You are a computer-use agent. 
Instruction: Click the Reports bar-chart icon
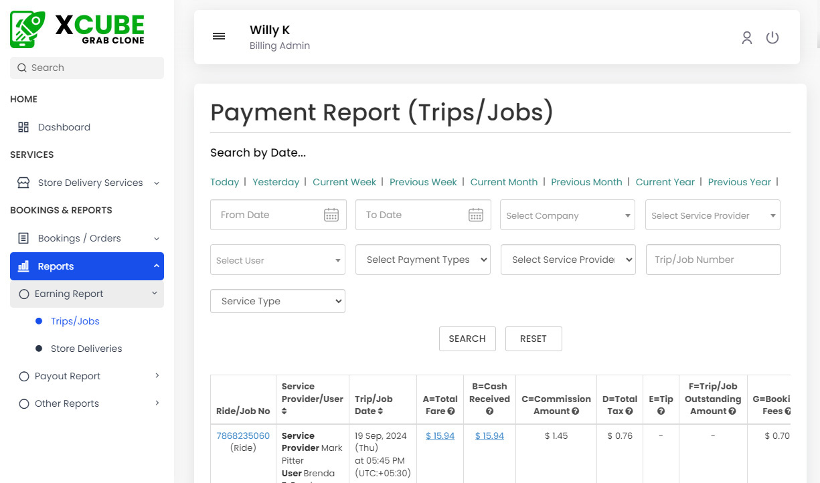(x=23, y=266)
